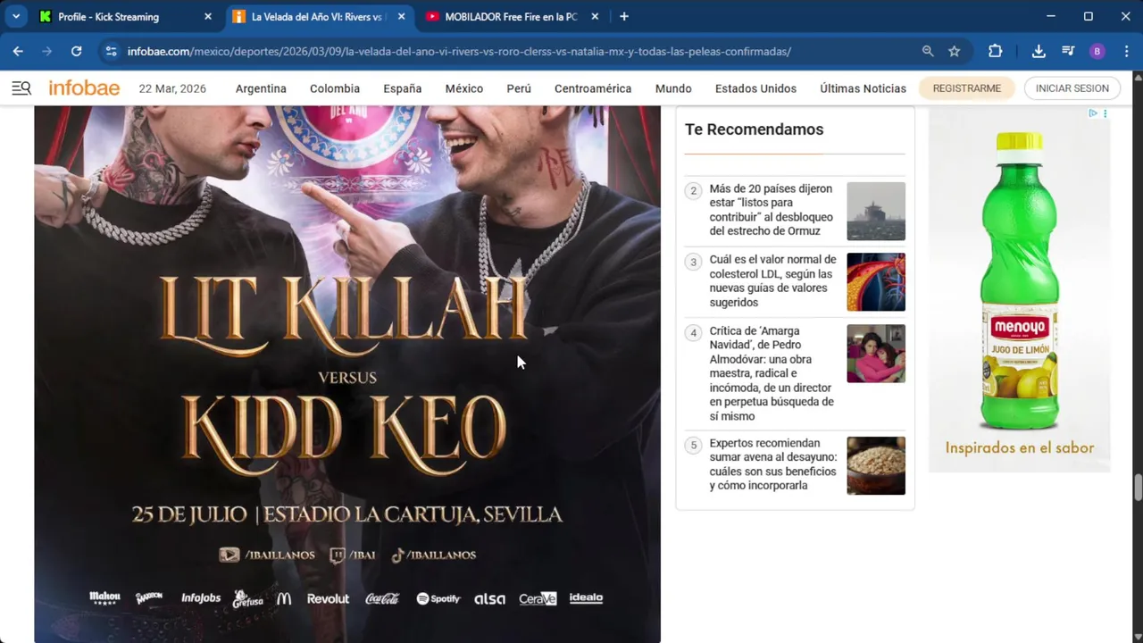Viewport: 1143px width, 643px height.
Task: Go to infobae home logo
Action: click(84, 88)
